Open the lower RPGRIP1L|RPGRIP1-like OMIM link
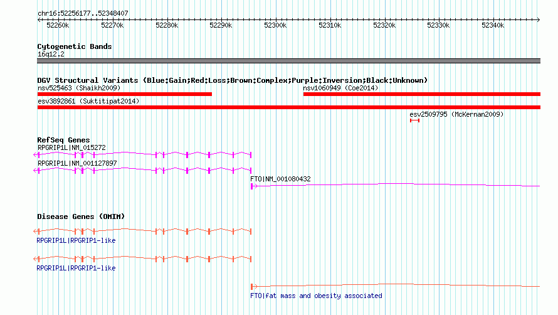Image resolution: width=558 pixels, height=315 pixels. click(x=76, y=268)
